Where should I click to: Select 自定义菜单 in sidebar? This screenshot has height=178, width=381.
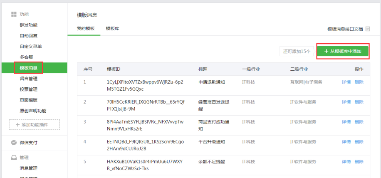(31, 47)
